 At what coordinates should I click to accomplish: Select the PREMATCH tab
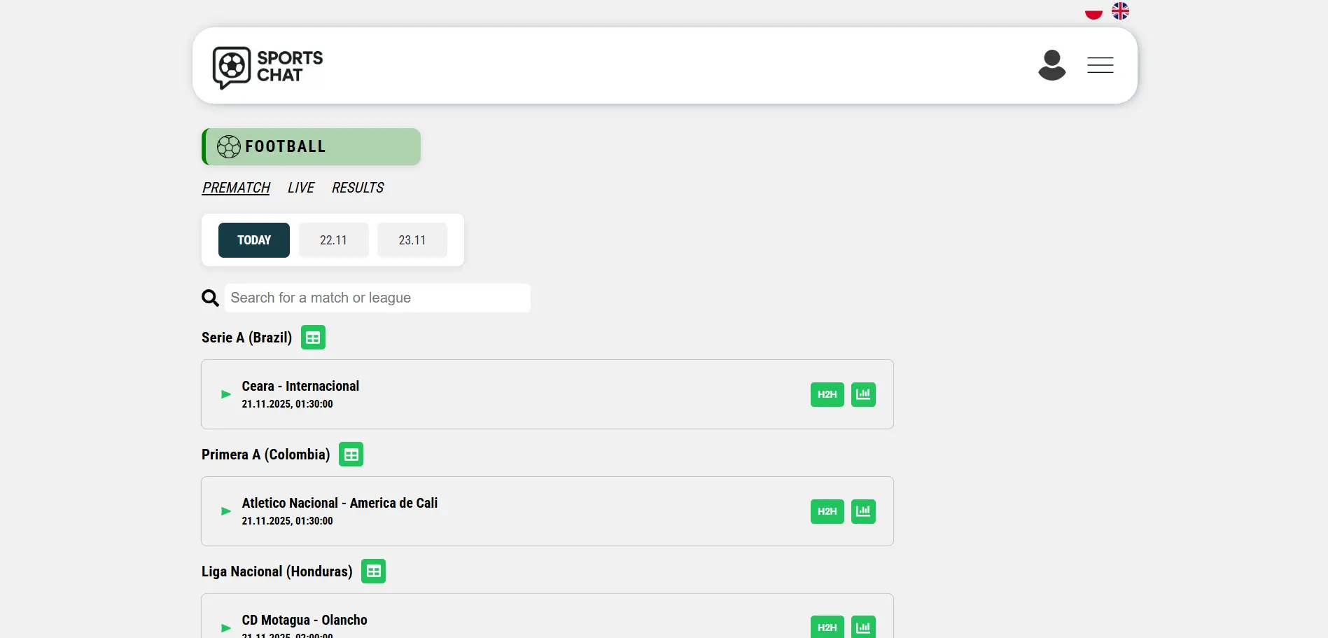click(236, 188)
